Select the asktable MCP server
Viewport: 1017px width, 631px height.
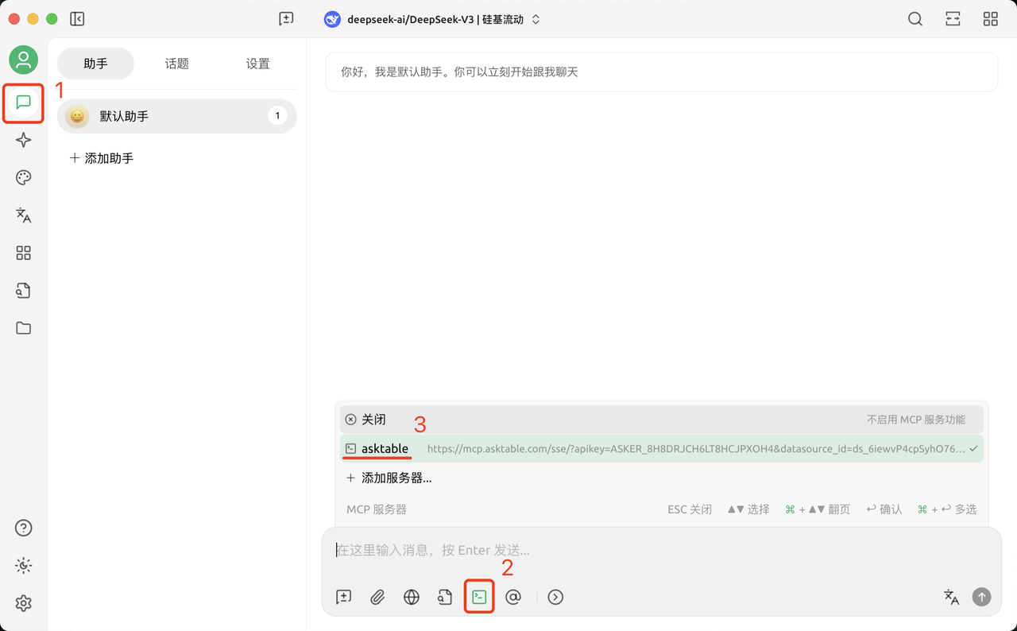662,449
